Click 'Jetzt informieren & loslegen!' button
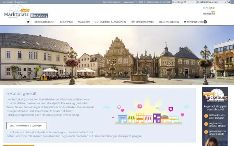234x146 pixels. point(26,126)
